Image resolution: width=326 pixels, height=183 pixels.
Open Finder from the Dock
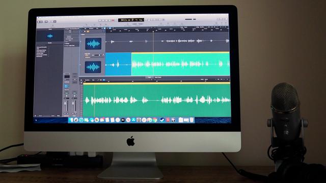click(71, 120)
